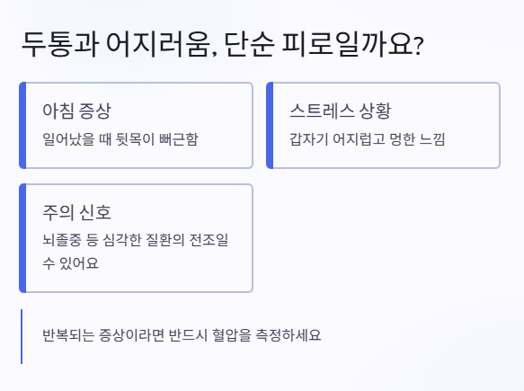Click the 아침 증상 heading text

pyautogui.click(x=76, y=111)
